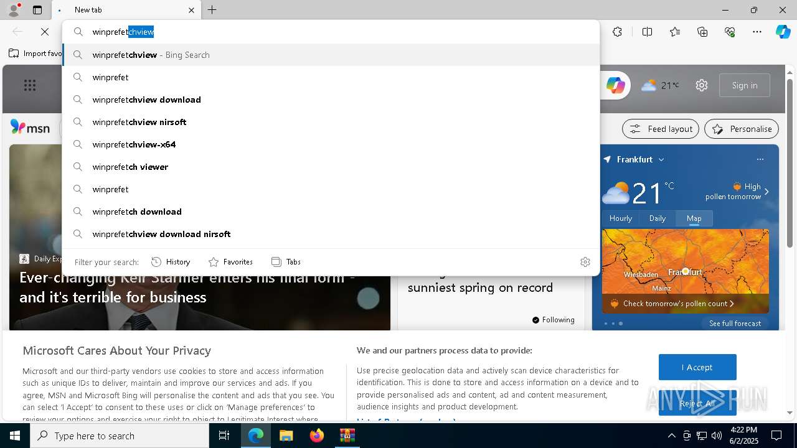
Task: Click the Sign in button
Action: pos(745,85)
